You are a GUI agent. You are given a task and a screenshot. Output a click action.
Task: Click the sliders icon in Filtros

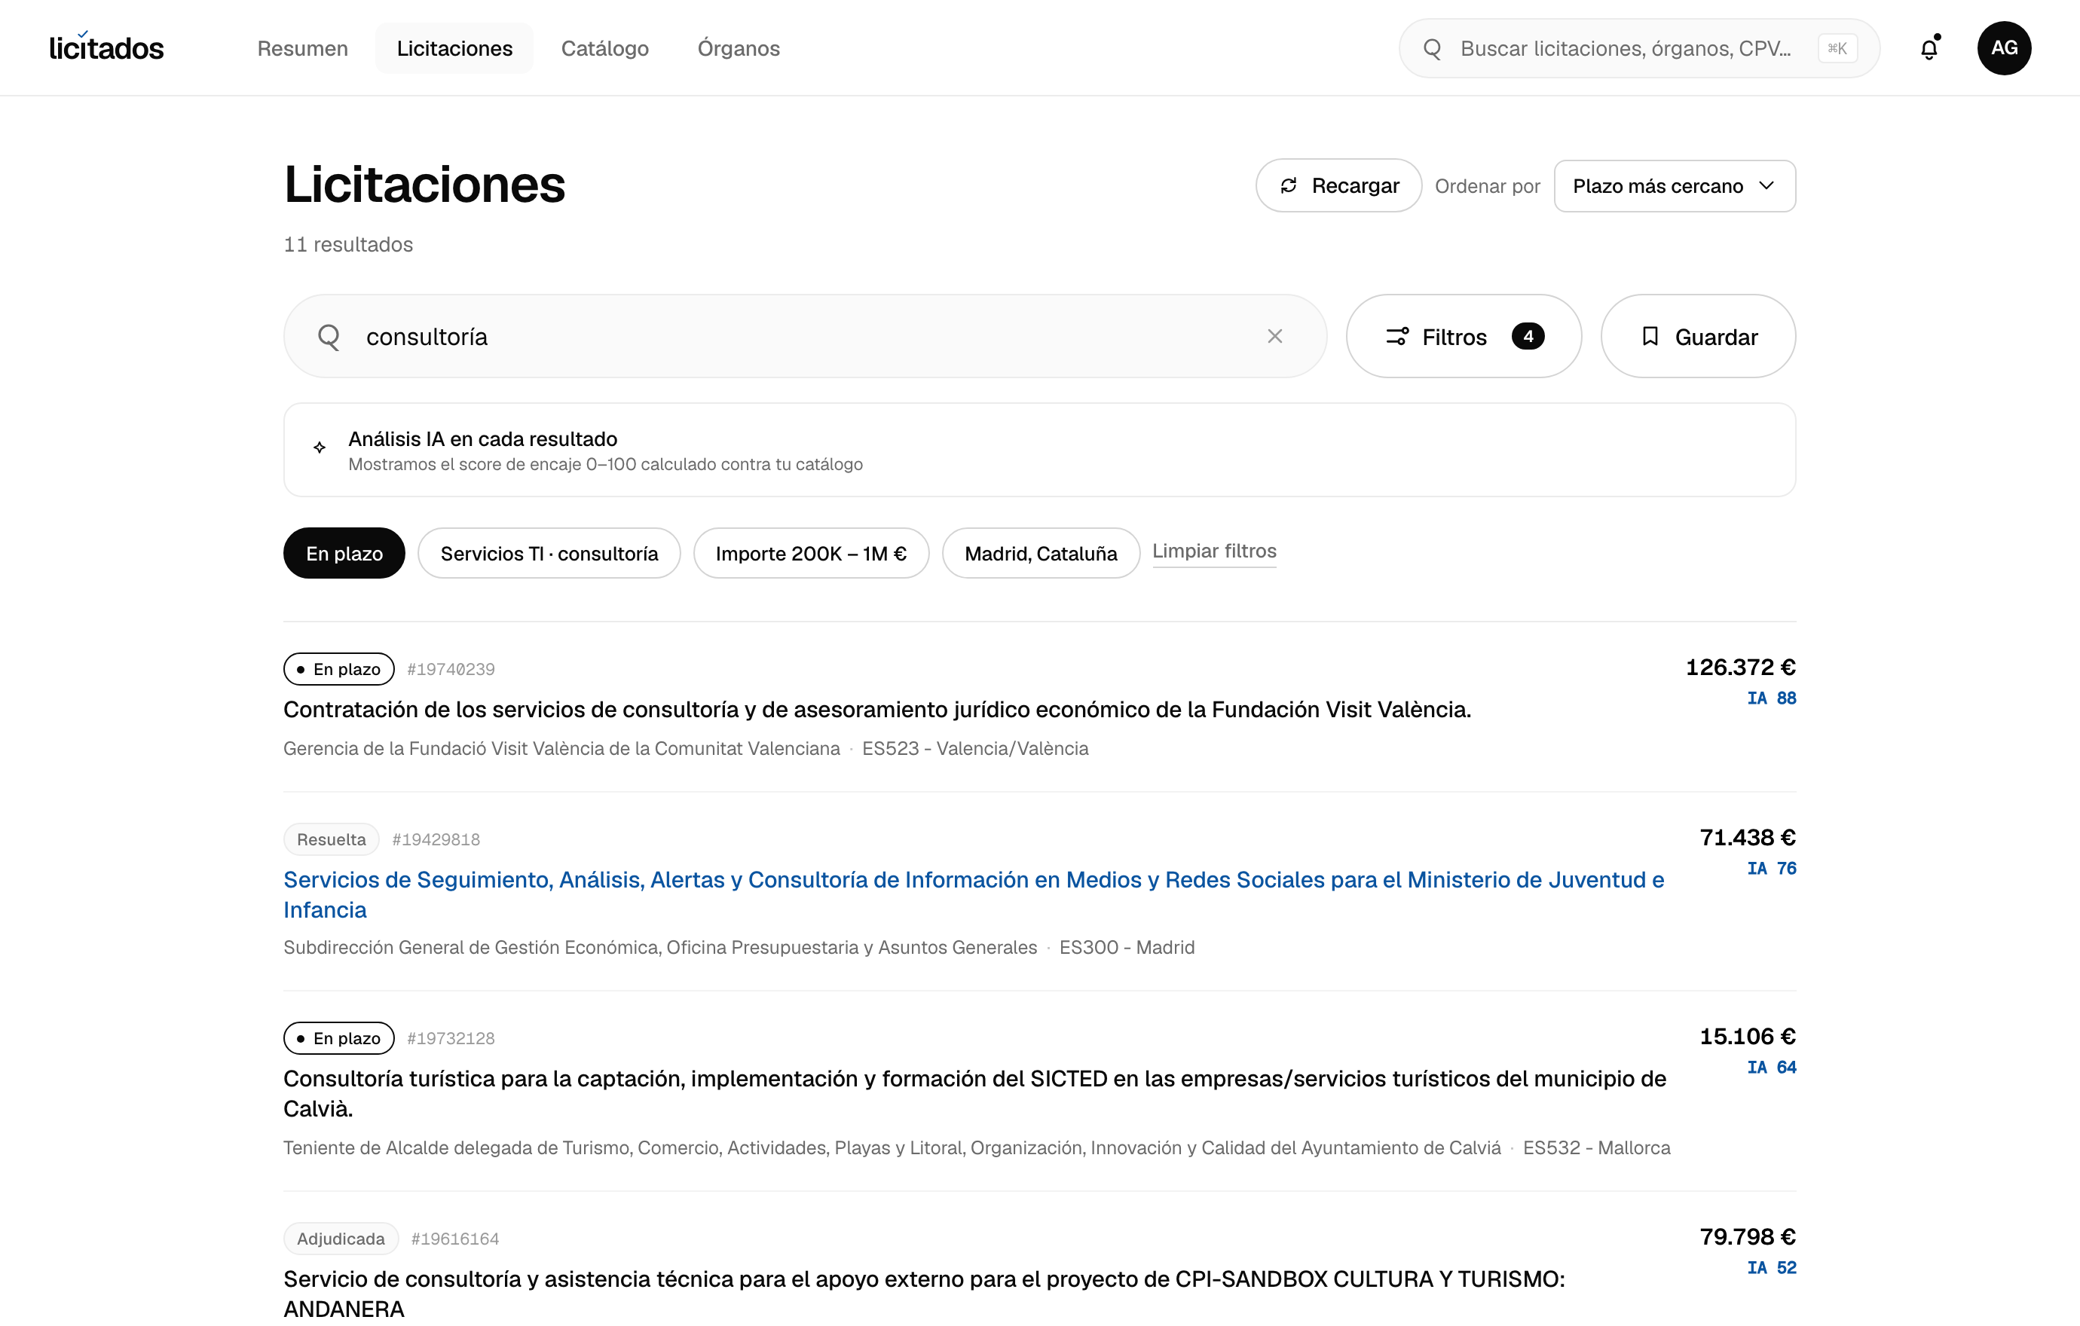(1398, 337)
